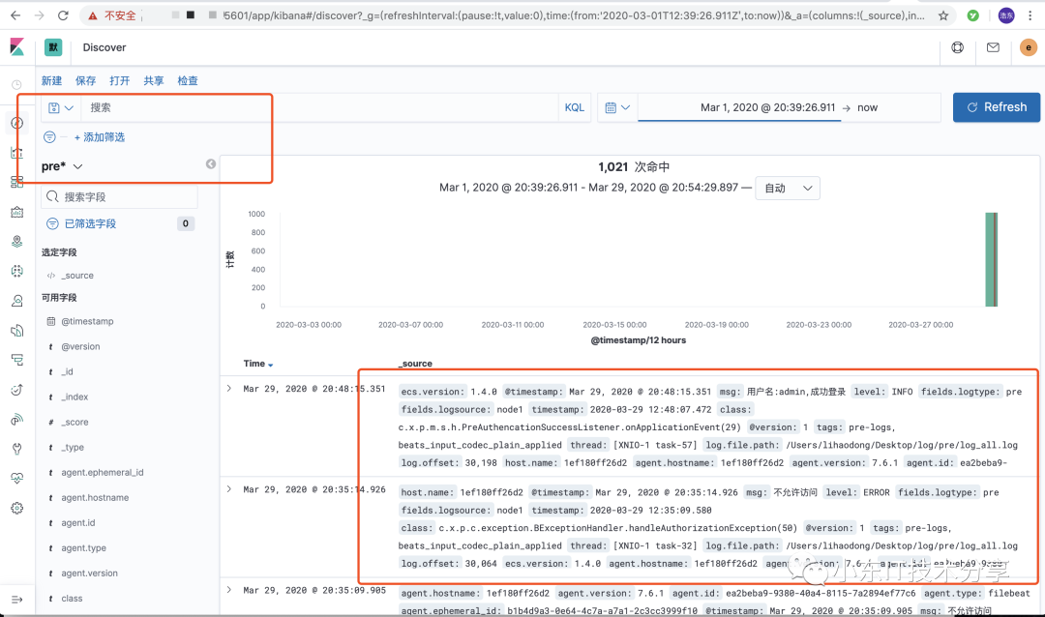Screen dimensions: 1045x617
Task: Open the Maps icon in sidebar
Action: [x=17, y=241]
